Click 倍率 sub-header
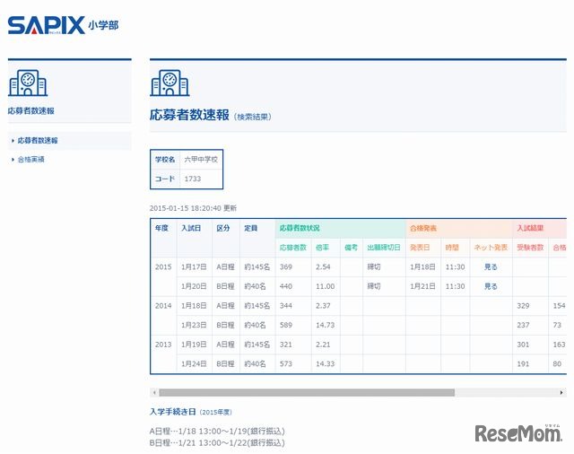 pos(322,248)
